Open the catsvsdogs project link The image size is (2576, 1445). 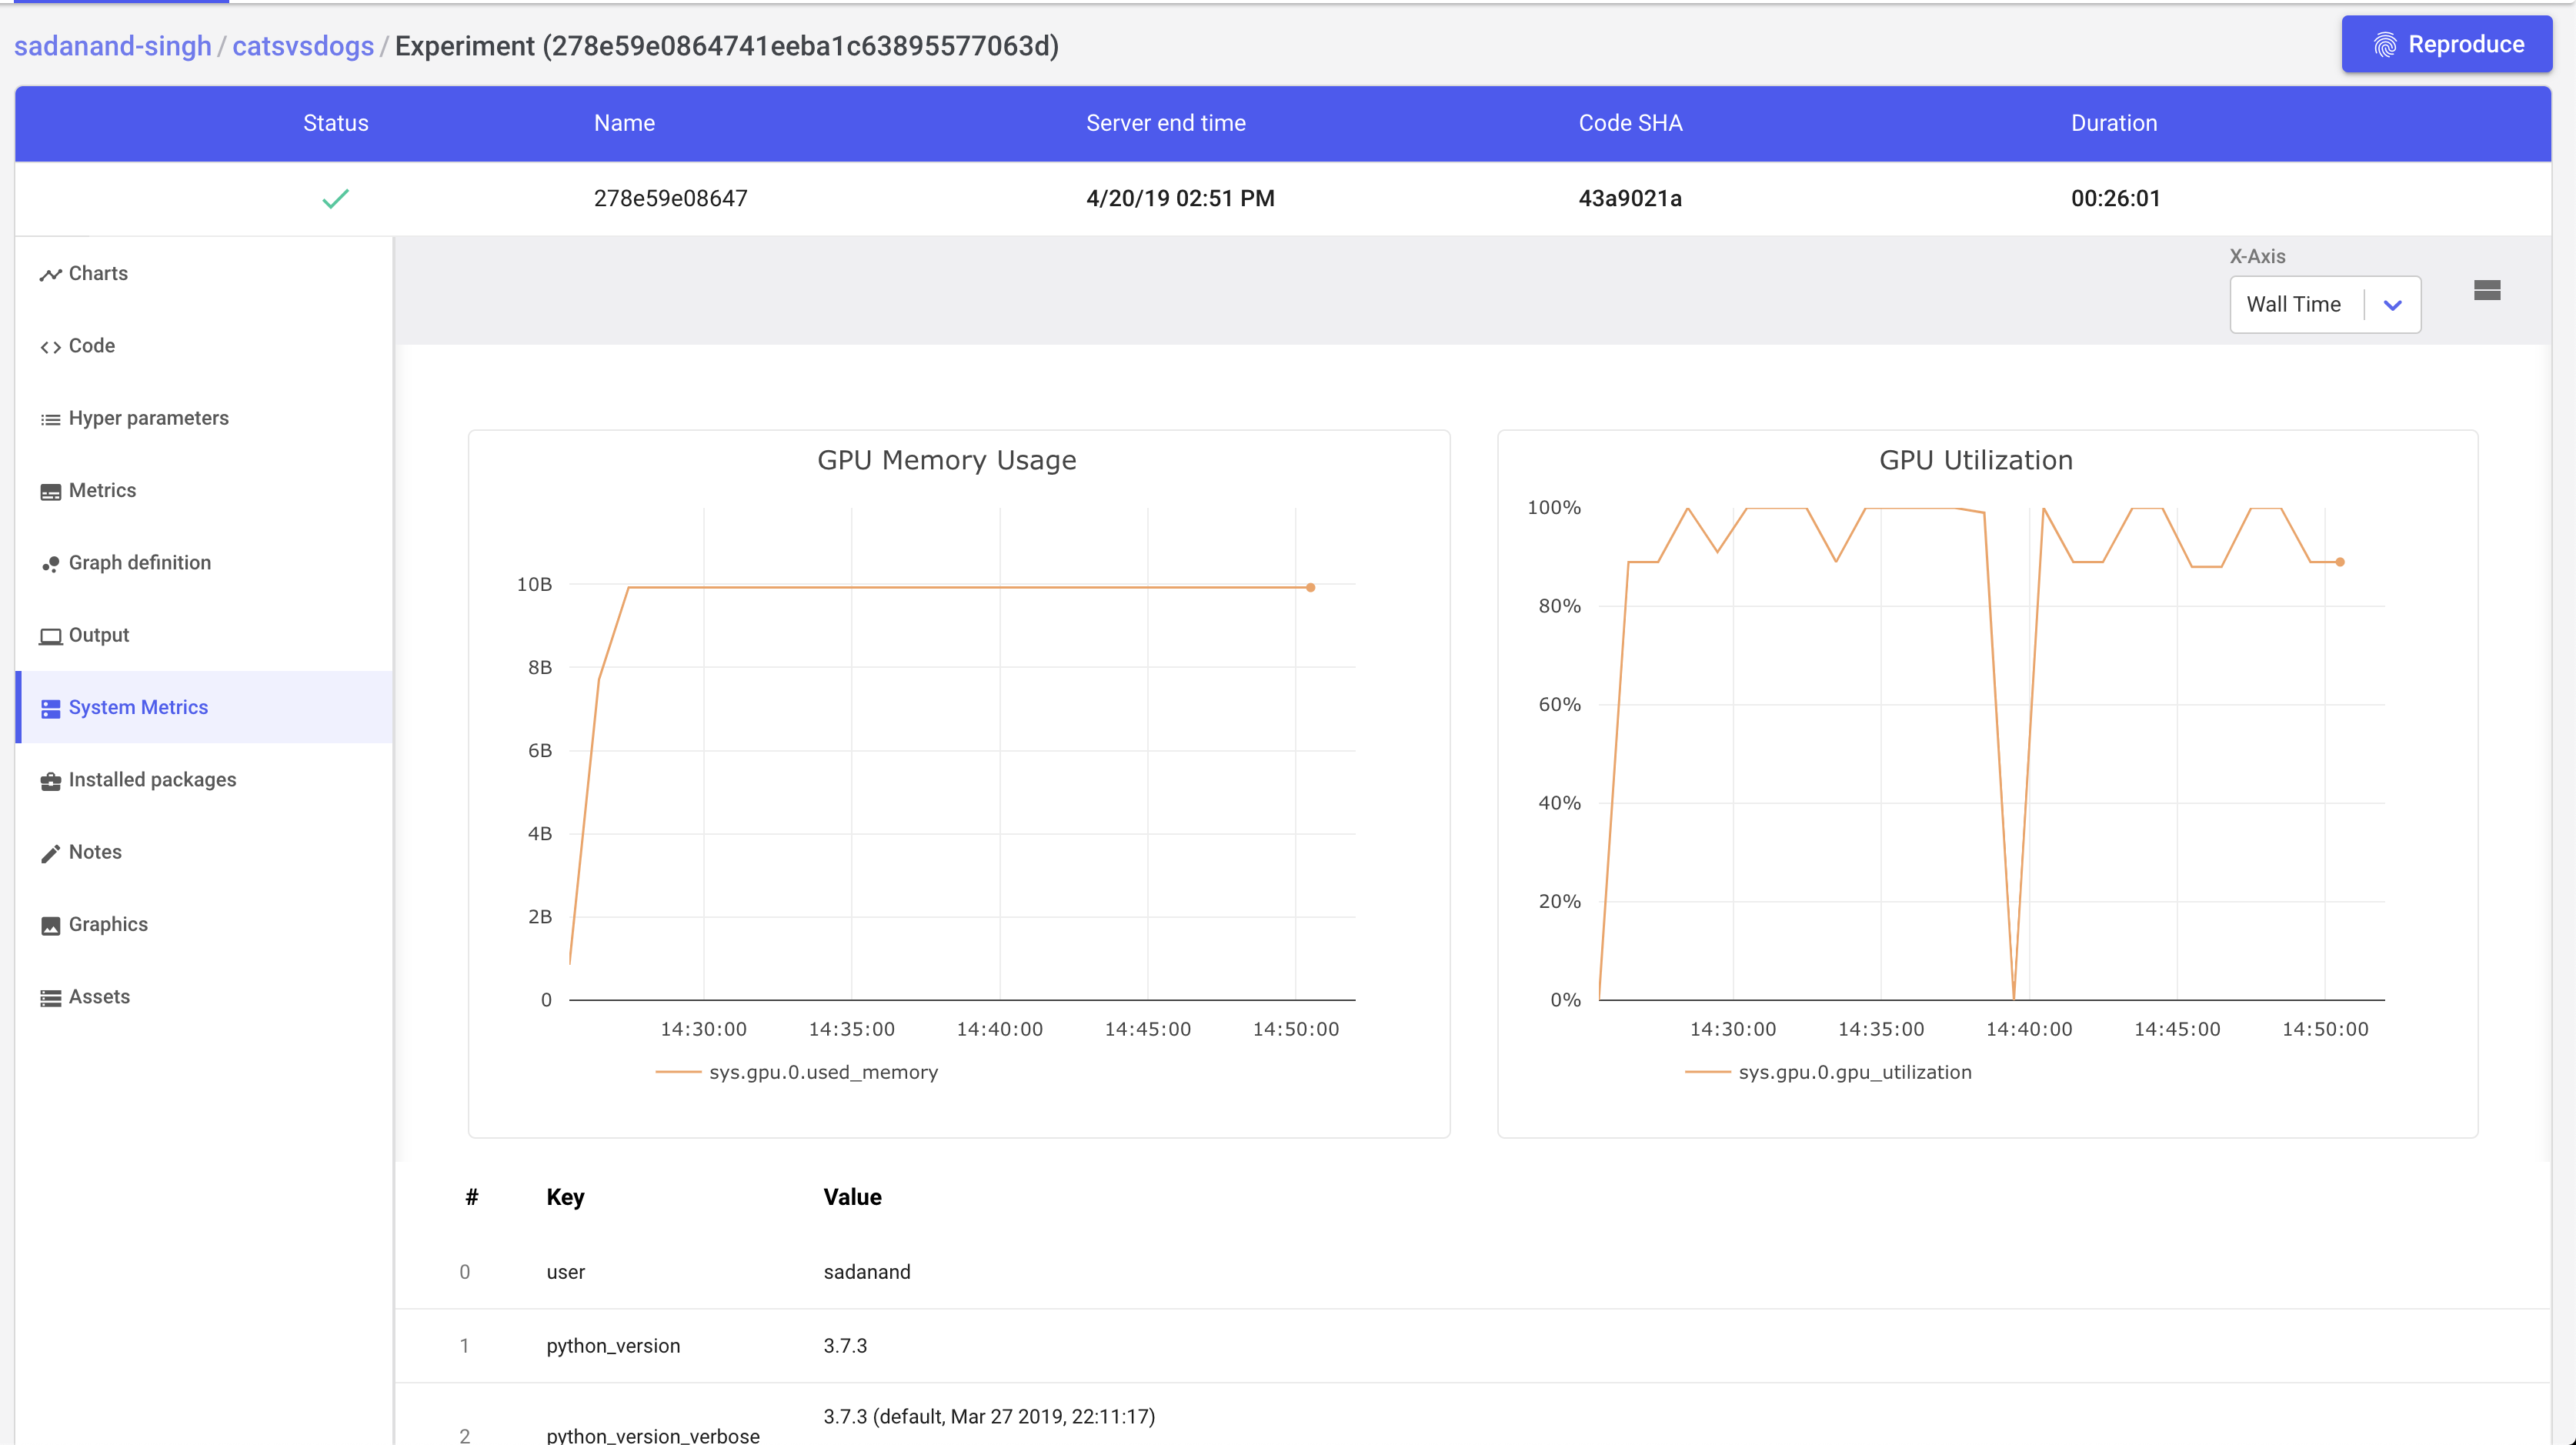pos(303,46)
